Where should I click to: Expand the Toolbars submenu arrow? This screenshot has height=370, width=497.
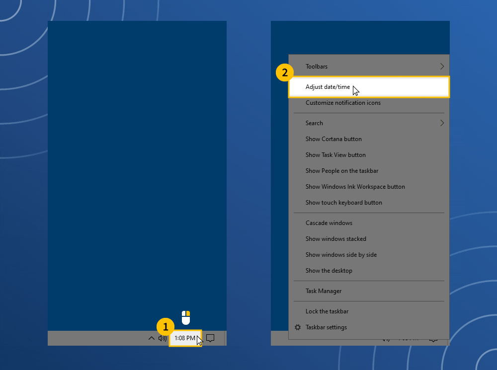point(442,67)
